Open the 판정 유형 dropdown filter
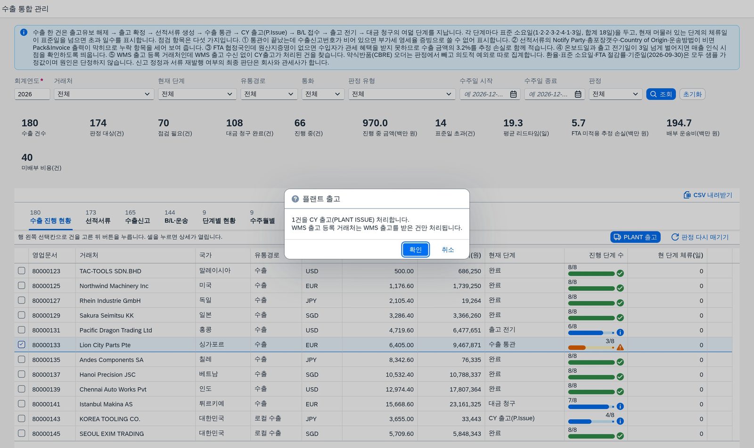Viewport: 754px width, 448px height. click(x=402, y=94)
